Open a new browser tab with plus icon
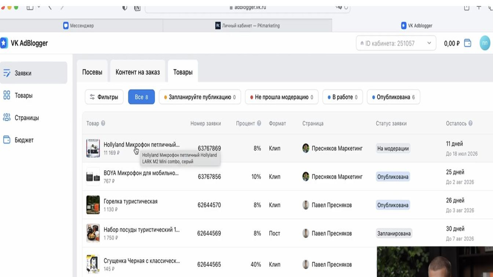 479,8
